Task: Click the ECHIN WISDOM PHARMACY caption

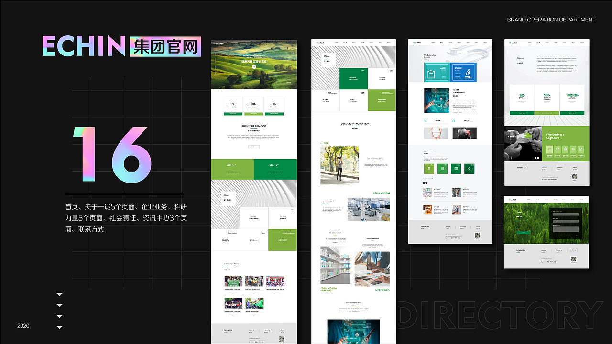Action: point(329,289)
